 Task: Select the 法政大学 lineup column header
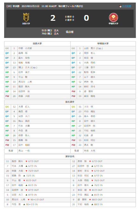tap(37, 44)
